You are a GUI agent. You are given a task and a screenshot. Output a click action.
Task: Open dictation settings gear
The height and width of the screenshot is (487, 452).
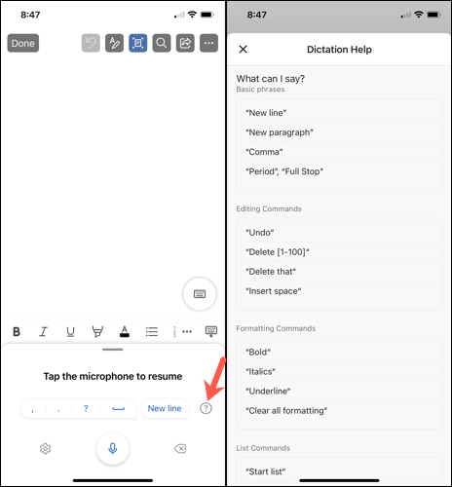pos(45,449)
